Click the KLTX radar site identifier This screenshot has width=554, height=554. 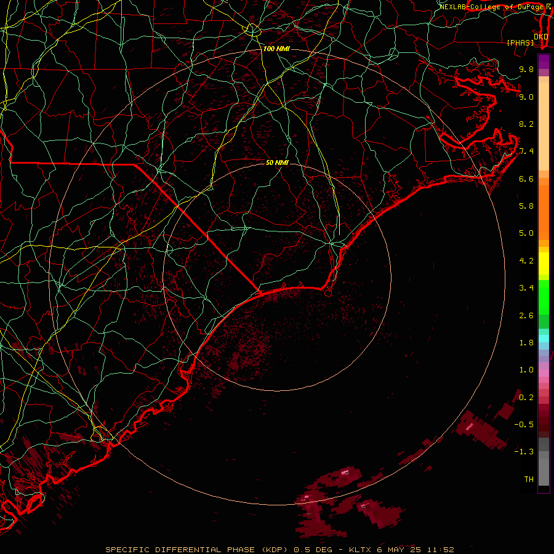click(360, 550)
